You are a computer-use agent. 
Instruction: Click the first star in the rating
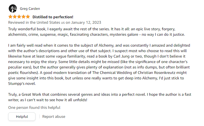(x=10, y=17)
